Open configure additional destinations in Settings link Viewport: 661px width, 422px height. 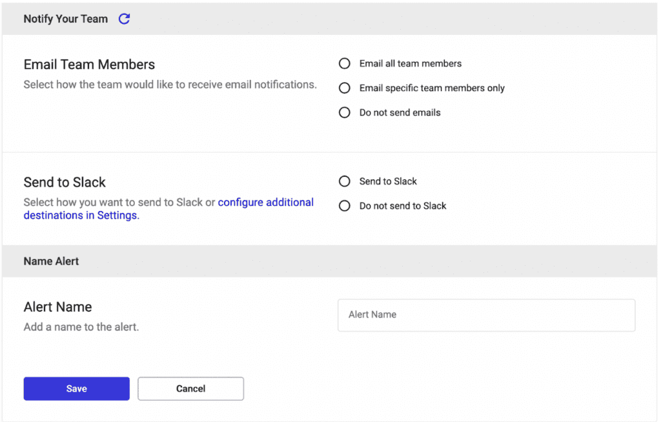coord(265,203)
